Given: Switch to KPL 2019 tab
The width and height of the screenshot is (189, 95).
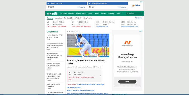Looking at the screenshot, I should click(x=78, y=18).
